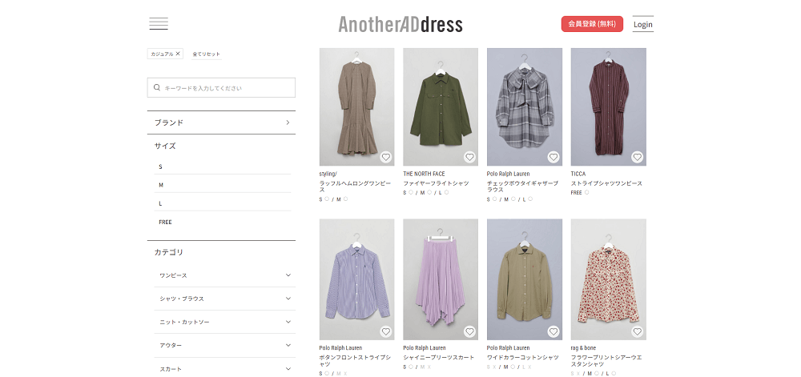The height and width of the screenshot is (377, 801).
Task: Expand ニット・カットソー category
Action: click(225, 322)
